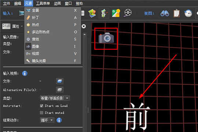198x132 pixels.
Task: Close the open 元素 menu
Action: [x=29, y=3]
